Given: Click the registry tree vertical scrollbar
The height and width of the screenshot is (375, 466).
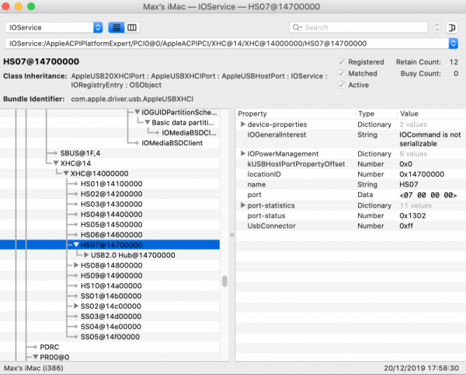Looking at the screenshot, I should (225, 282).
